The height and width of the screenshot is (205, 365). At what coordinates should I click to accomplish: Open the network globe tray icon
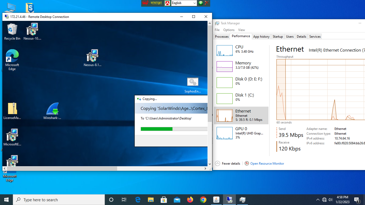[324, 200]
